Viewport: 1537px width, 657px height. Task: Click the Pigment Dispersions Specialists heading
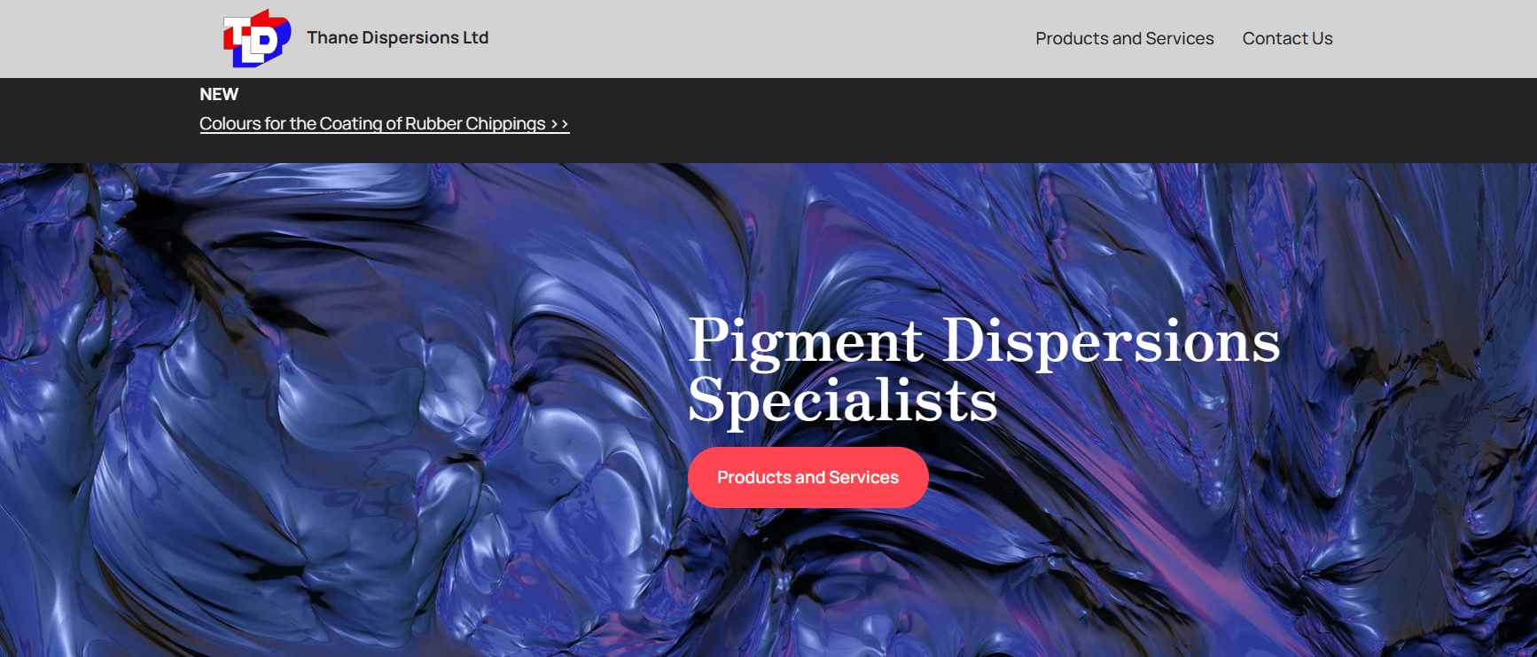coord(984,371)
